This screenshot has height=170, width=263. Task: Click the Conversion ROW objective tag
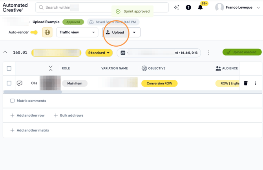[x=159, y=83]
